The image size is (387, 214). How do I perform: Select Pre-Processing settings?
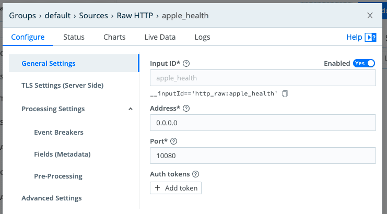coord(58,176)
